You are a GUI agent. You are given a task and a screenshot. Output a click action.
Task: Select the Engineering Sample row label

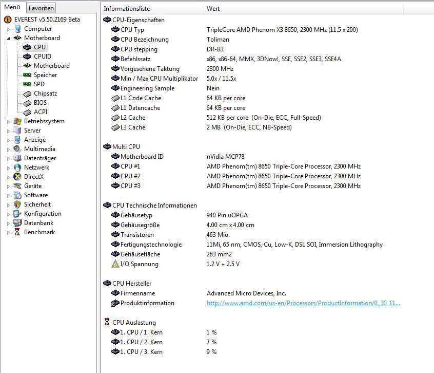(148, 88)
